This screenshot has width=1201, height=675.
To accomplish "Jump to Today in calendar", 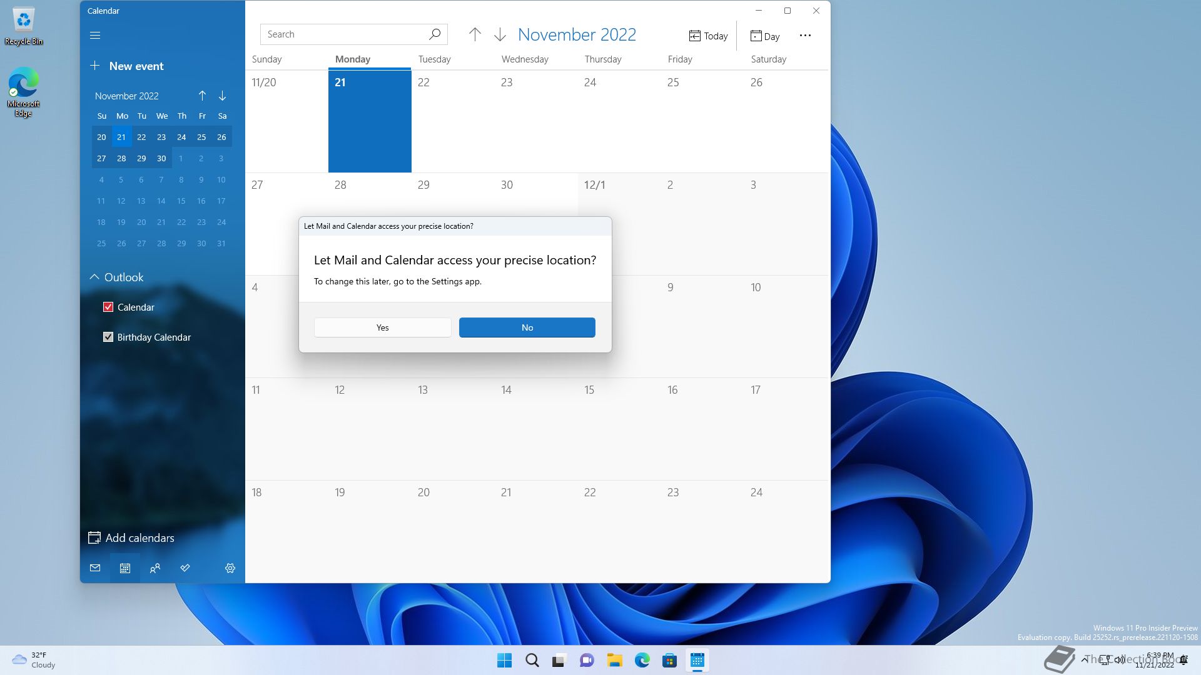I will (x=708, y=36).
